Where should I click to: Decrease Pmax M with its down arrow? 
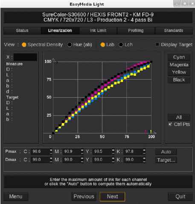(x=82, y=153)
